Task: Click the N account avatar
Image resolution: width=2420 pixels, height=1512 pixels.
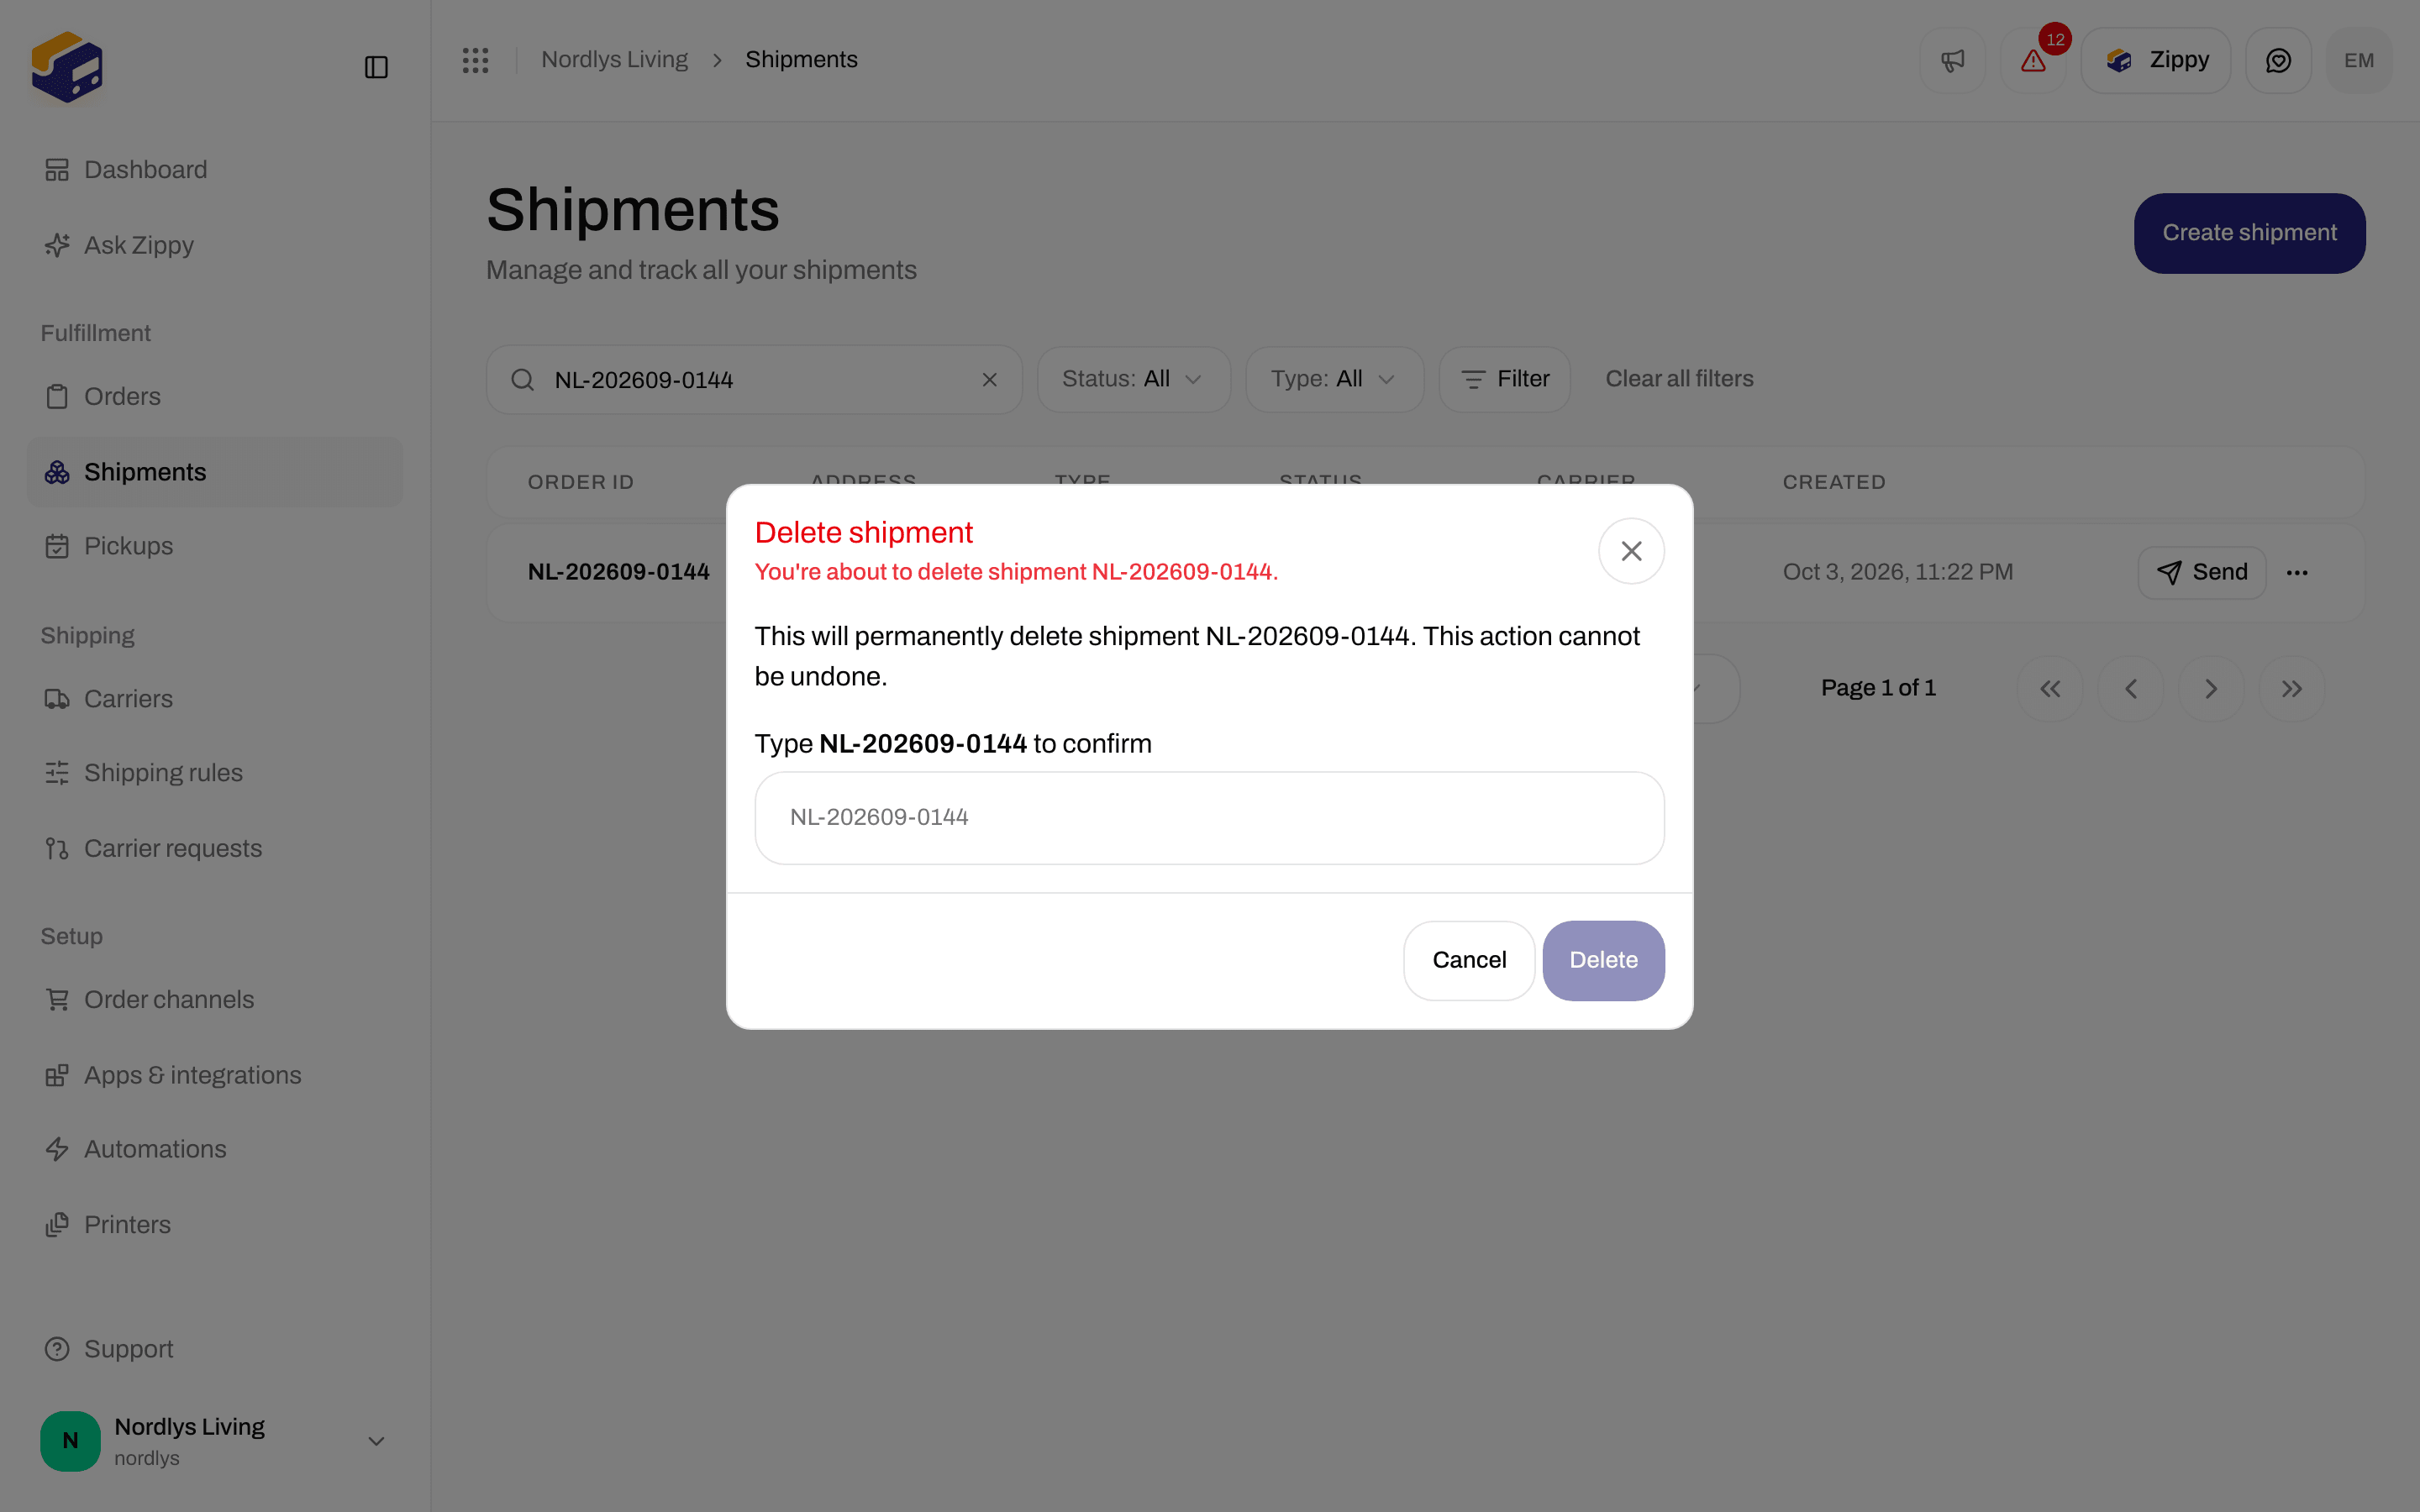Action: pyautogui.click(x=70, y=1441)
